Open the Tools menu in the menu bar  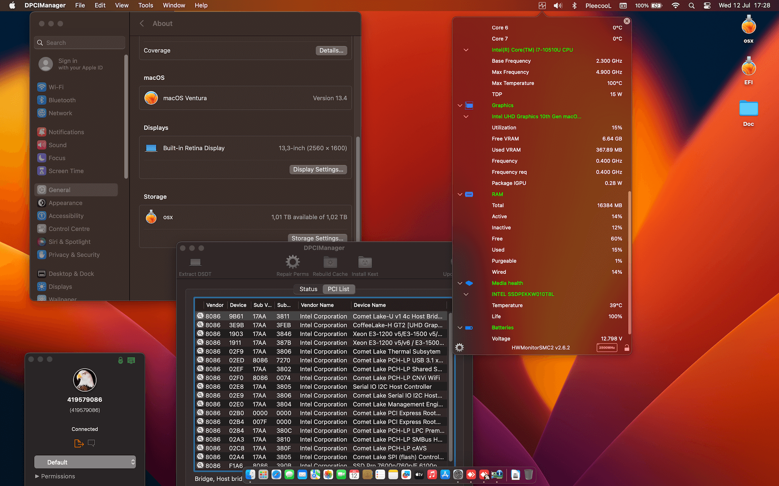pos(145,5)
